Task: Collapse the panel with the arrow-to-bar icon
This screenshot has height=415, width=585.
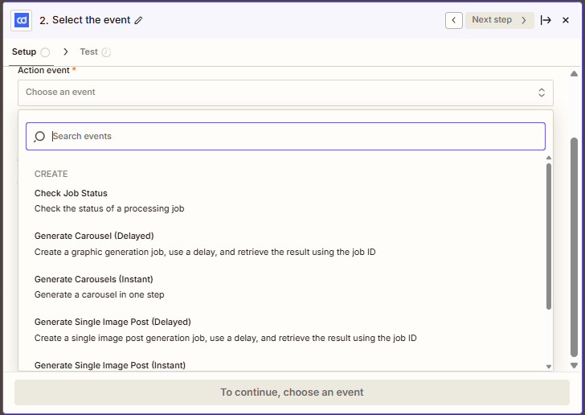Action: point(546,20)
